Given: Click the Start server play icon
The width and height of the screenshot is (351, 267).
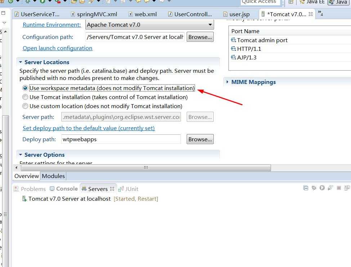Looking at the screenshot, I should pos(322,188).
